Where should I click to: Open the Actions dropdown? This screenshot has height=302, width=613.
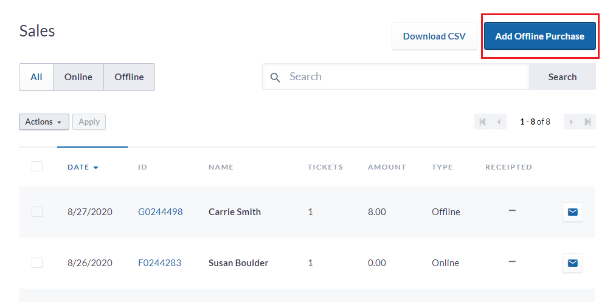click(44, 122)
